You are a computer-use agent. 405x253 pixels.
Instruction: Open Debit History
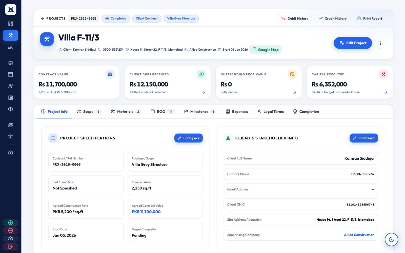point(294,18)
